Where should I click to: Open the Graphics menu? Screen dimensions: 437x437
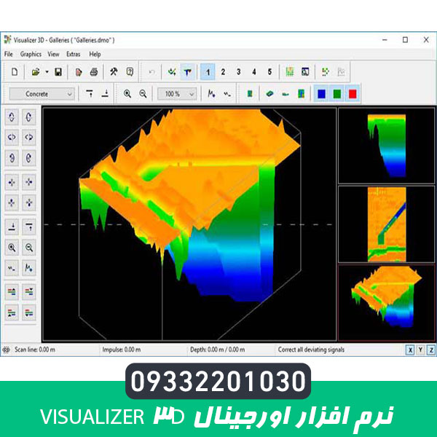(31, 54)
